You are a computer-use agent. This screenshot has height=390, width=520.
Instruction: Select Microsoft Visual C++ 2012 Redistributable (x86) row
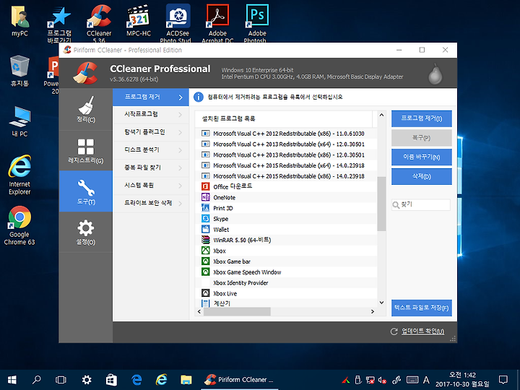tap(286, 134)
